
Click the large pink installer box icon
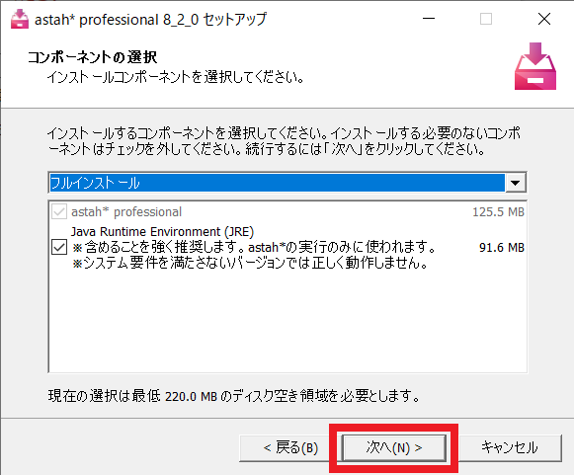pyautogui.click(x=535, y=66)
